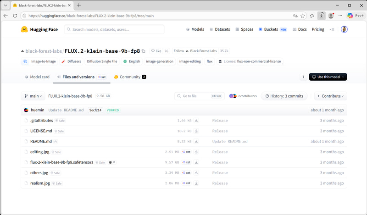Viewport: 367px width, 215px height.
Task: Expand the navigation more menu
Action: tap(332, 29)
